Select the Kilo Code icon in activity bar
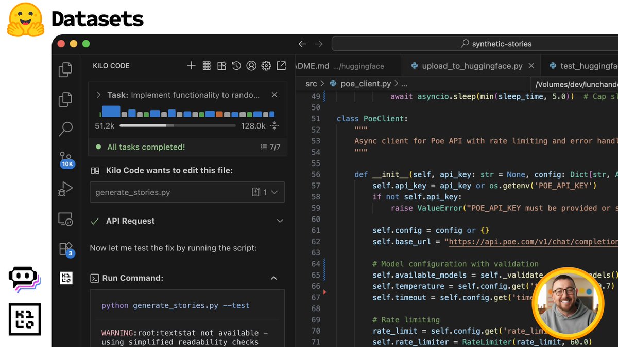The height and width of the screenshot is (347, 618). [x=66, y=278]
